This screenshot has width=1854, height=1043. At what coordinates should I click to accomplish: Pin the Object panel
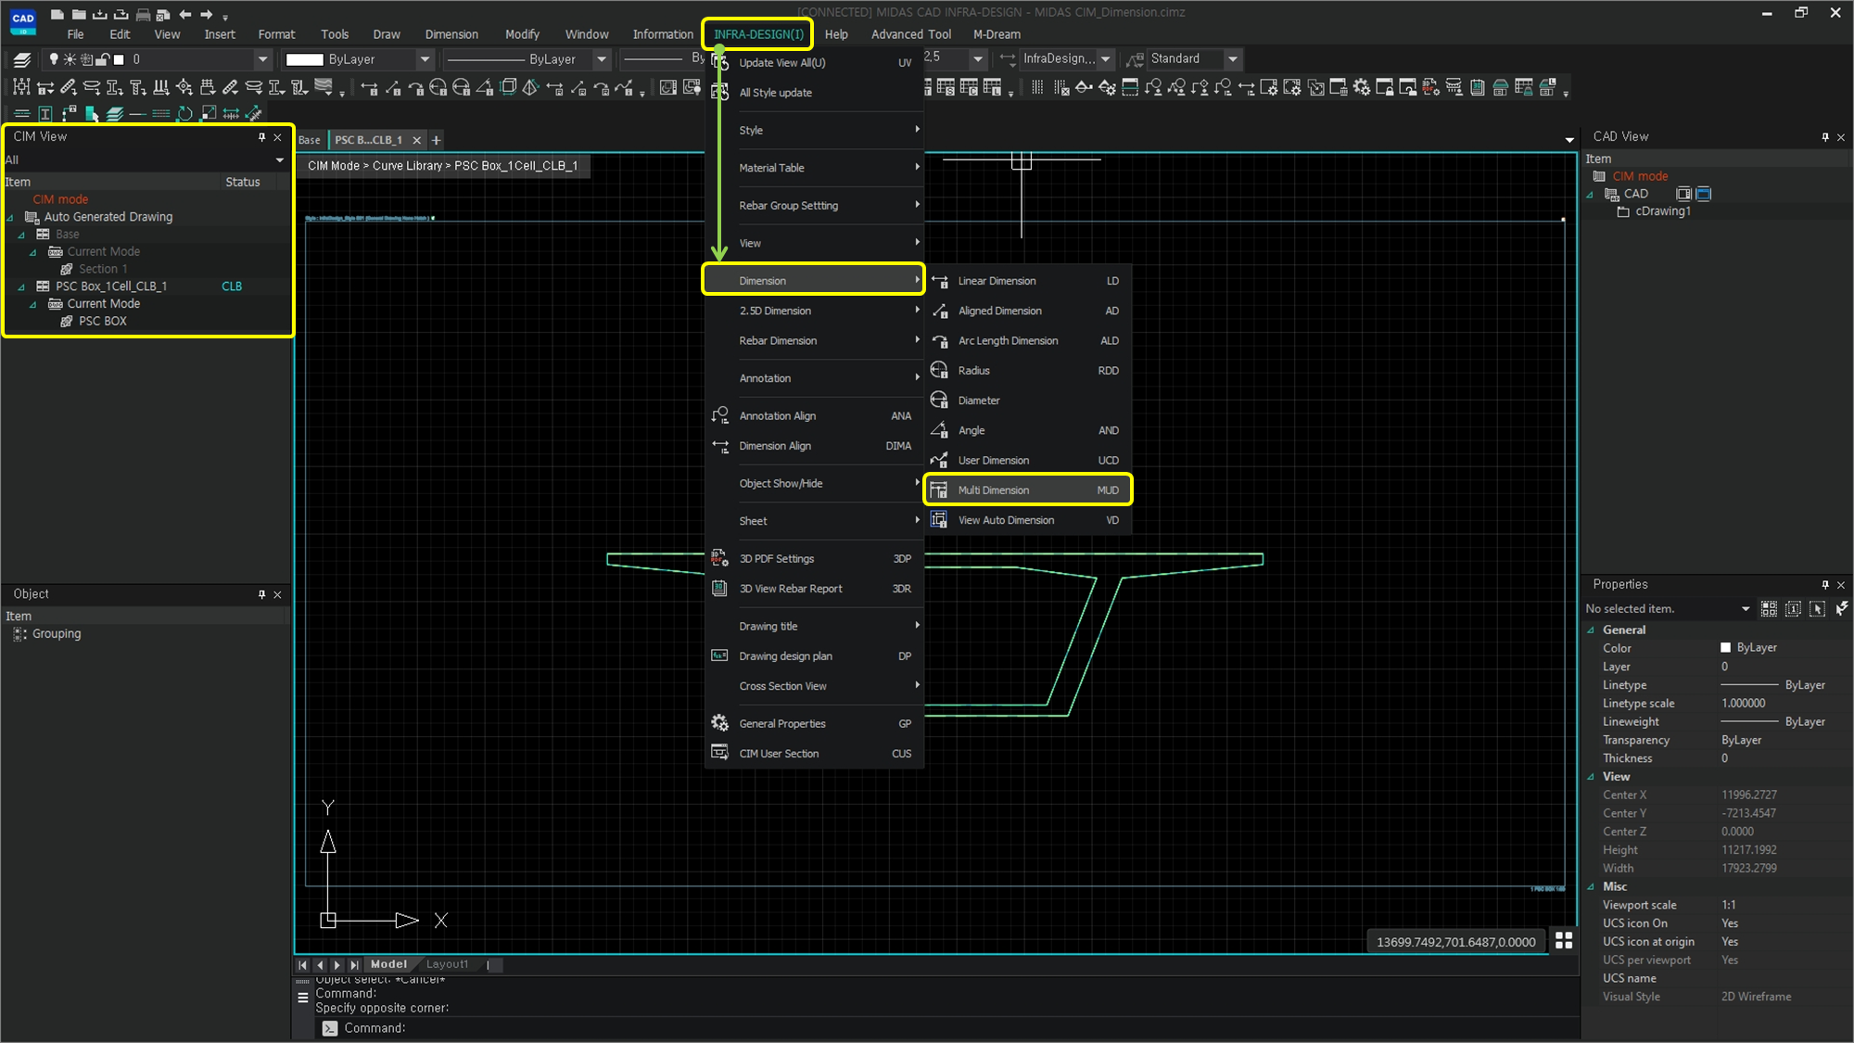coord(261,594)
